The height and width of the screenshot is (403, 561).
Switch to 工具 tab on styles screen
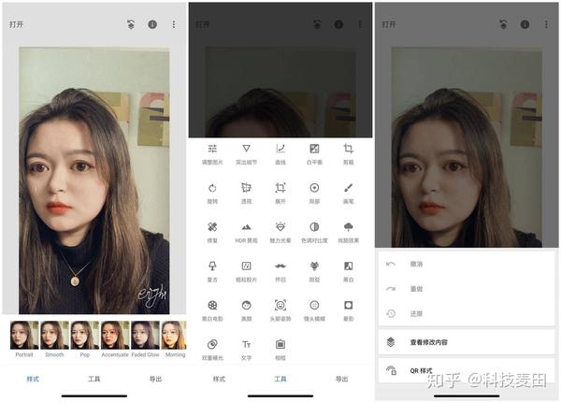(x=94, y=379)
